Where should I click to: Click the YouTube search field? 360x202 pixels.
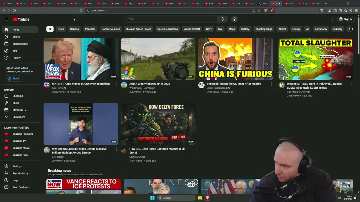tap(170, 19)
